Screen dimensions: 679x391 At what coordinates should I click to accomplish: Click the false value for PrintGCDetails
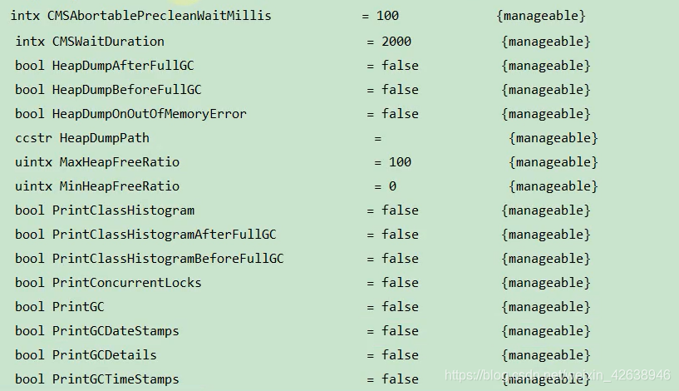point(400,355)
